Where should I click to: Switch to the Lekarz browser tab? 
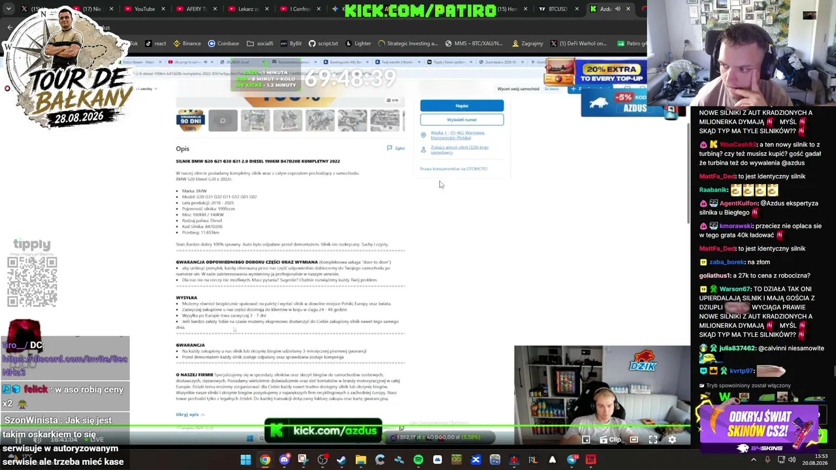243,9
